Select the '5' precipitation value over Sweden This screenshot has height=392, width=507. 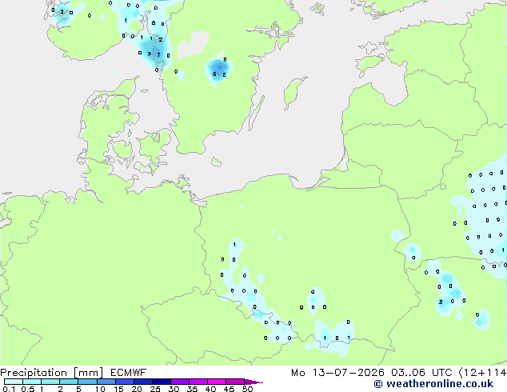click(214, 74)
